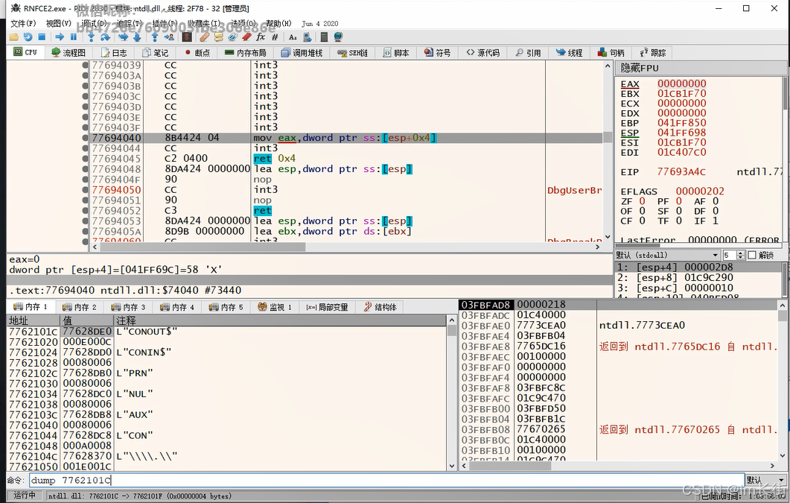Switch to the 结构体 struct tab
This screenshot has height=503, width=790.
(x=380, y=307)
